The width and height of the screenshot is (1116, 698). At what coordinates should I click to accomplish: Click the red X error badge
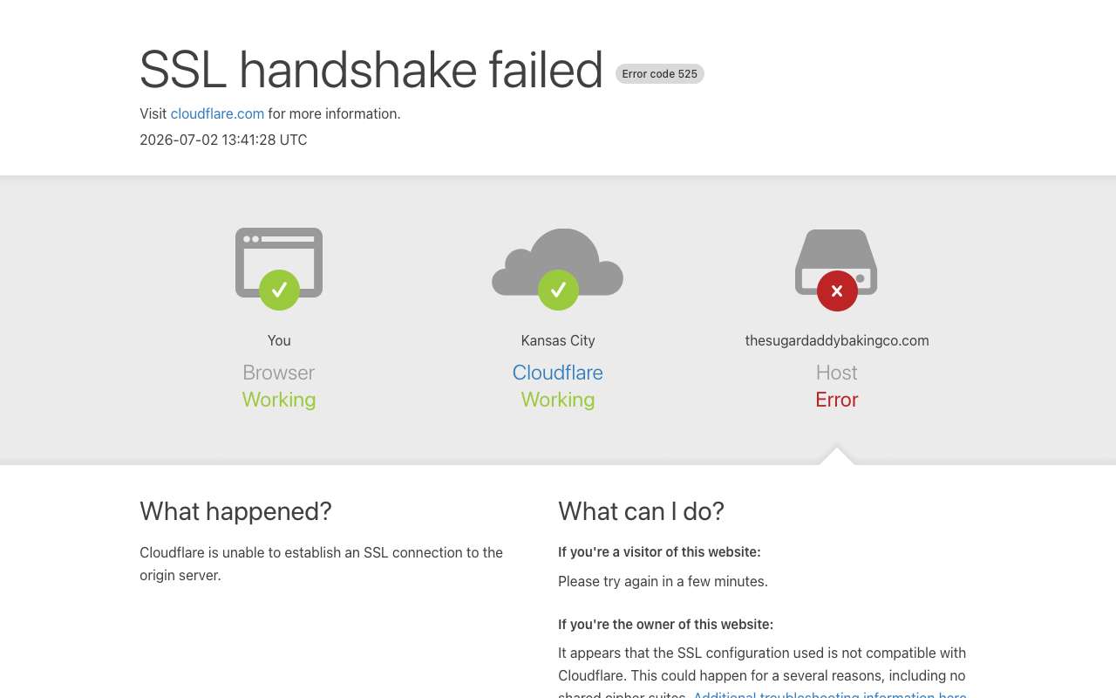[837, 291]
